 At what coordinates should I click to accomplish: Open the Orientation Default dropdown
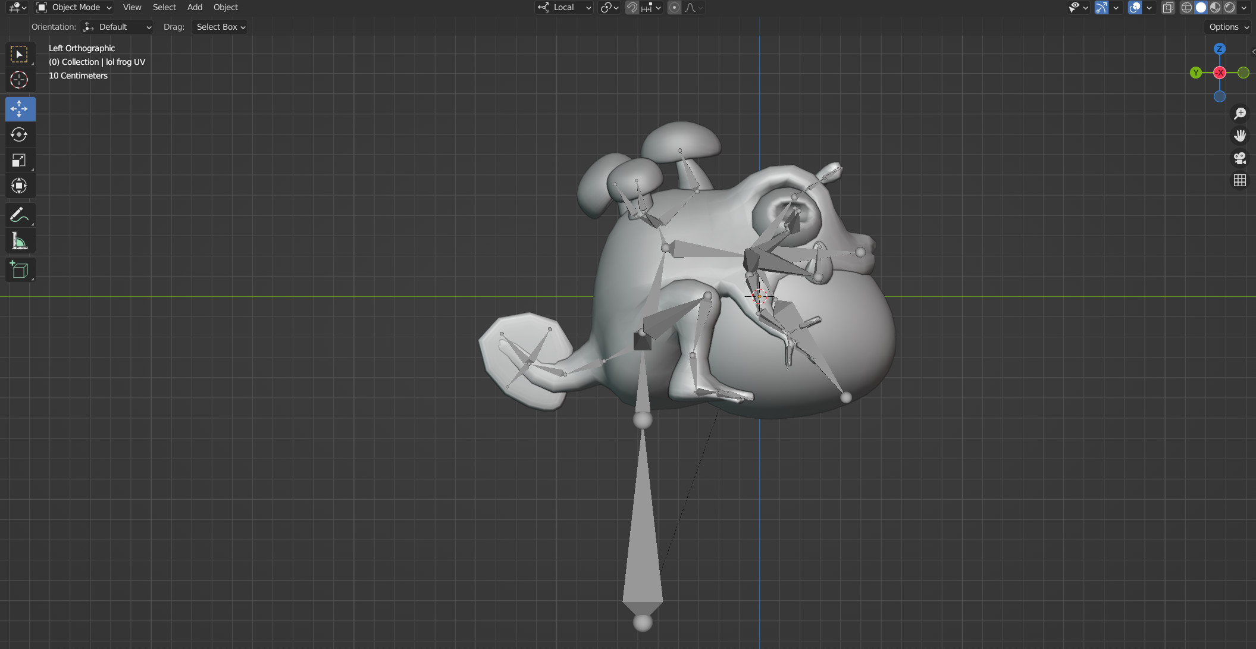coord(117,27)
